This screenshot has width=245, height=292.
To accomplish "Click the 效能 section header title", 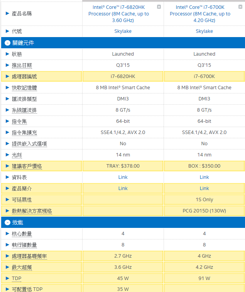I will (x=17, y=222).
